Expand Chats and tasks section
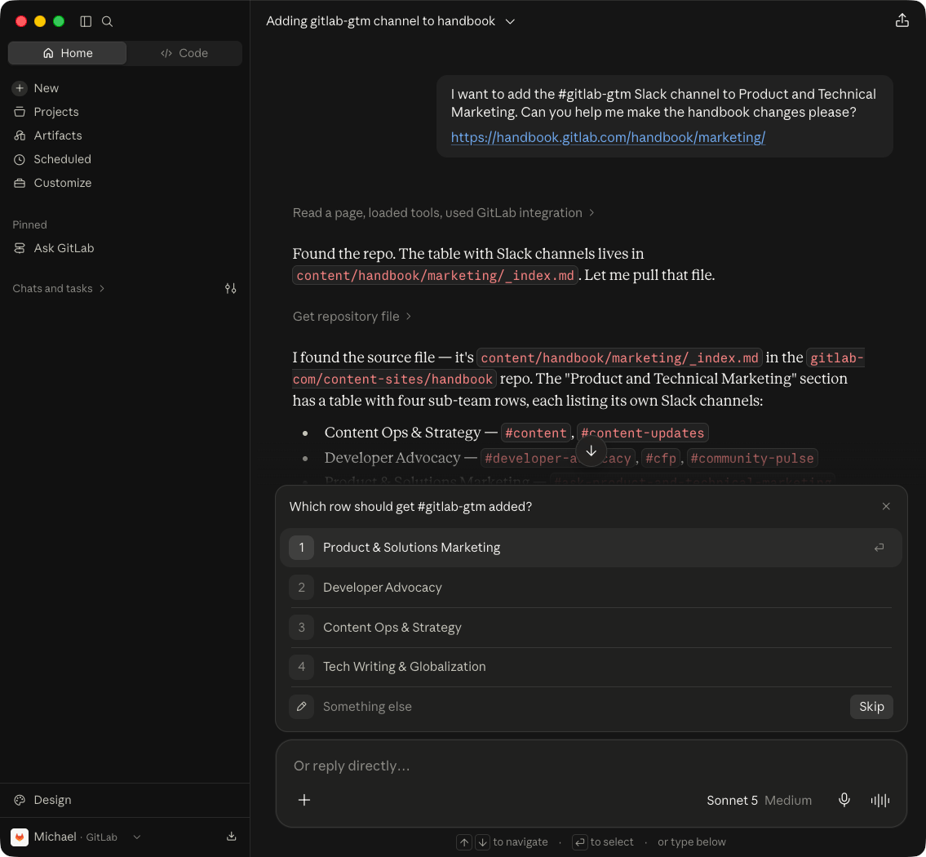Screen dimensions: 926x857 pos(59,288)
